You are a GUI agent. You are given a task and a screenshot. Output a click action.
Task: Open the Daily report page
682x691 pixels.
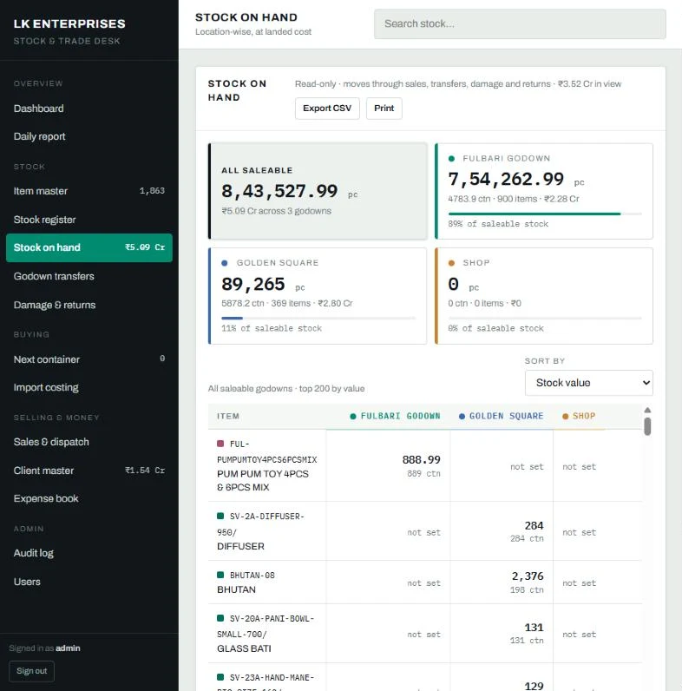coord(89,136)
